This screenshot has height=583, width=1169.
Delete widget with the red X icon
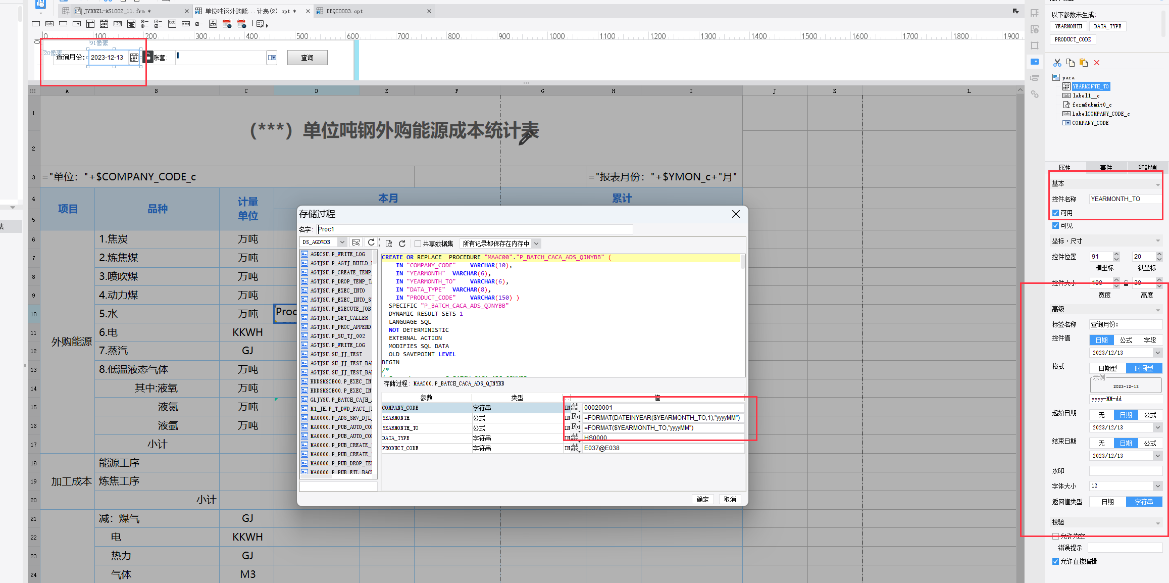pyautogui.click(x=1097, y=63)
